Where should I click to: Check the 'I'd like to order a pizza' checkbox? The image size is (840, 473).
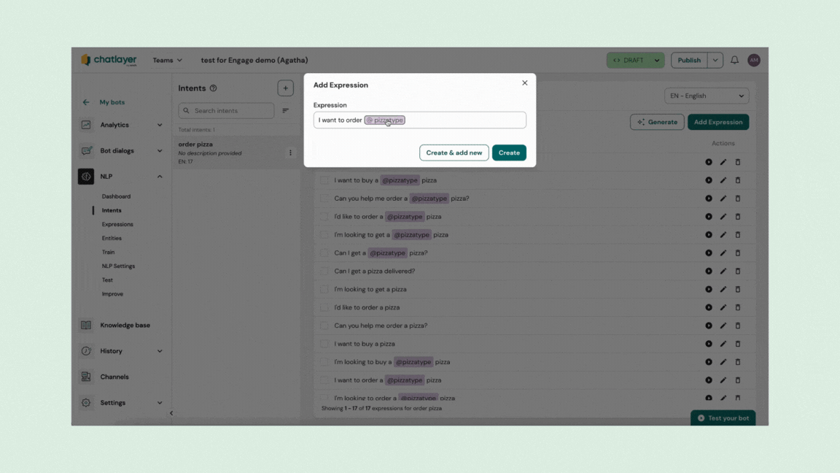tap(324, 308)
